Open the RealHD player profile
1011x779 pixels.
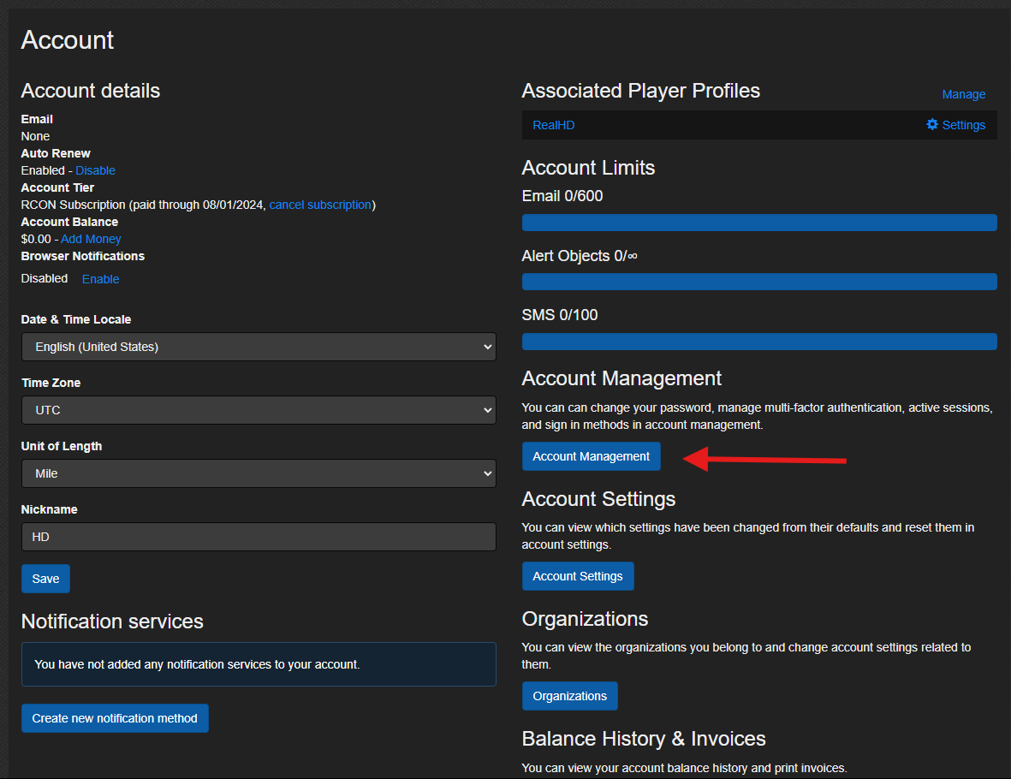[x=554, y=125]
